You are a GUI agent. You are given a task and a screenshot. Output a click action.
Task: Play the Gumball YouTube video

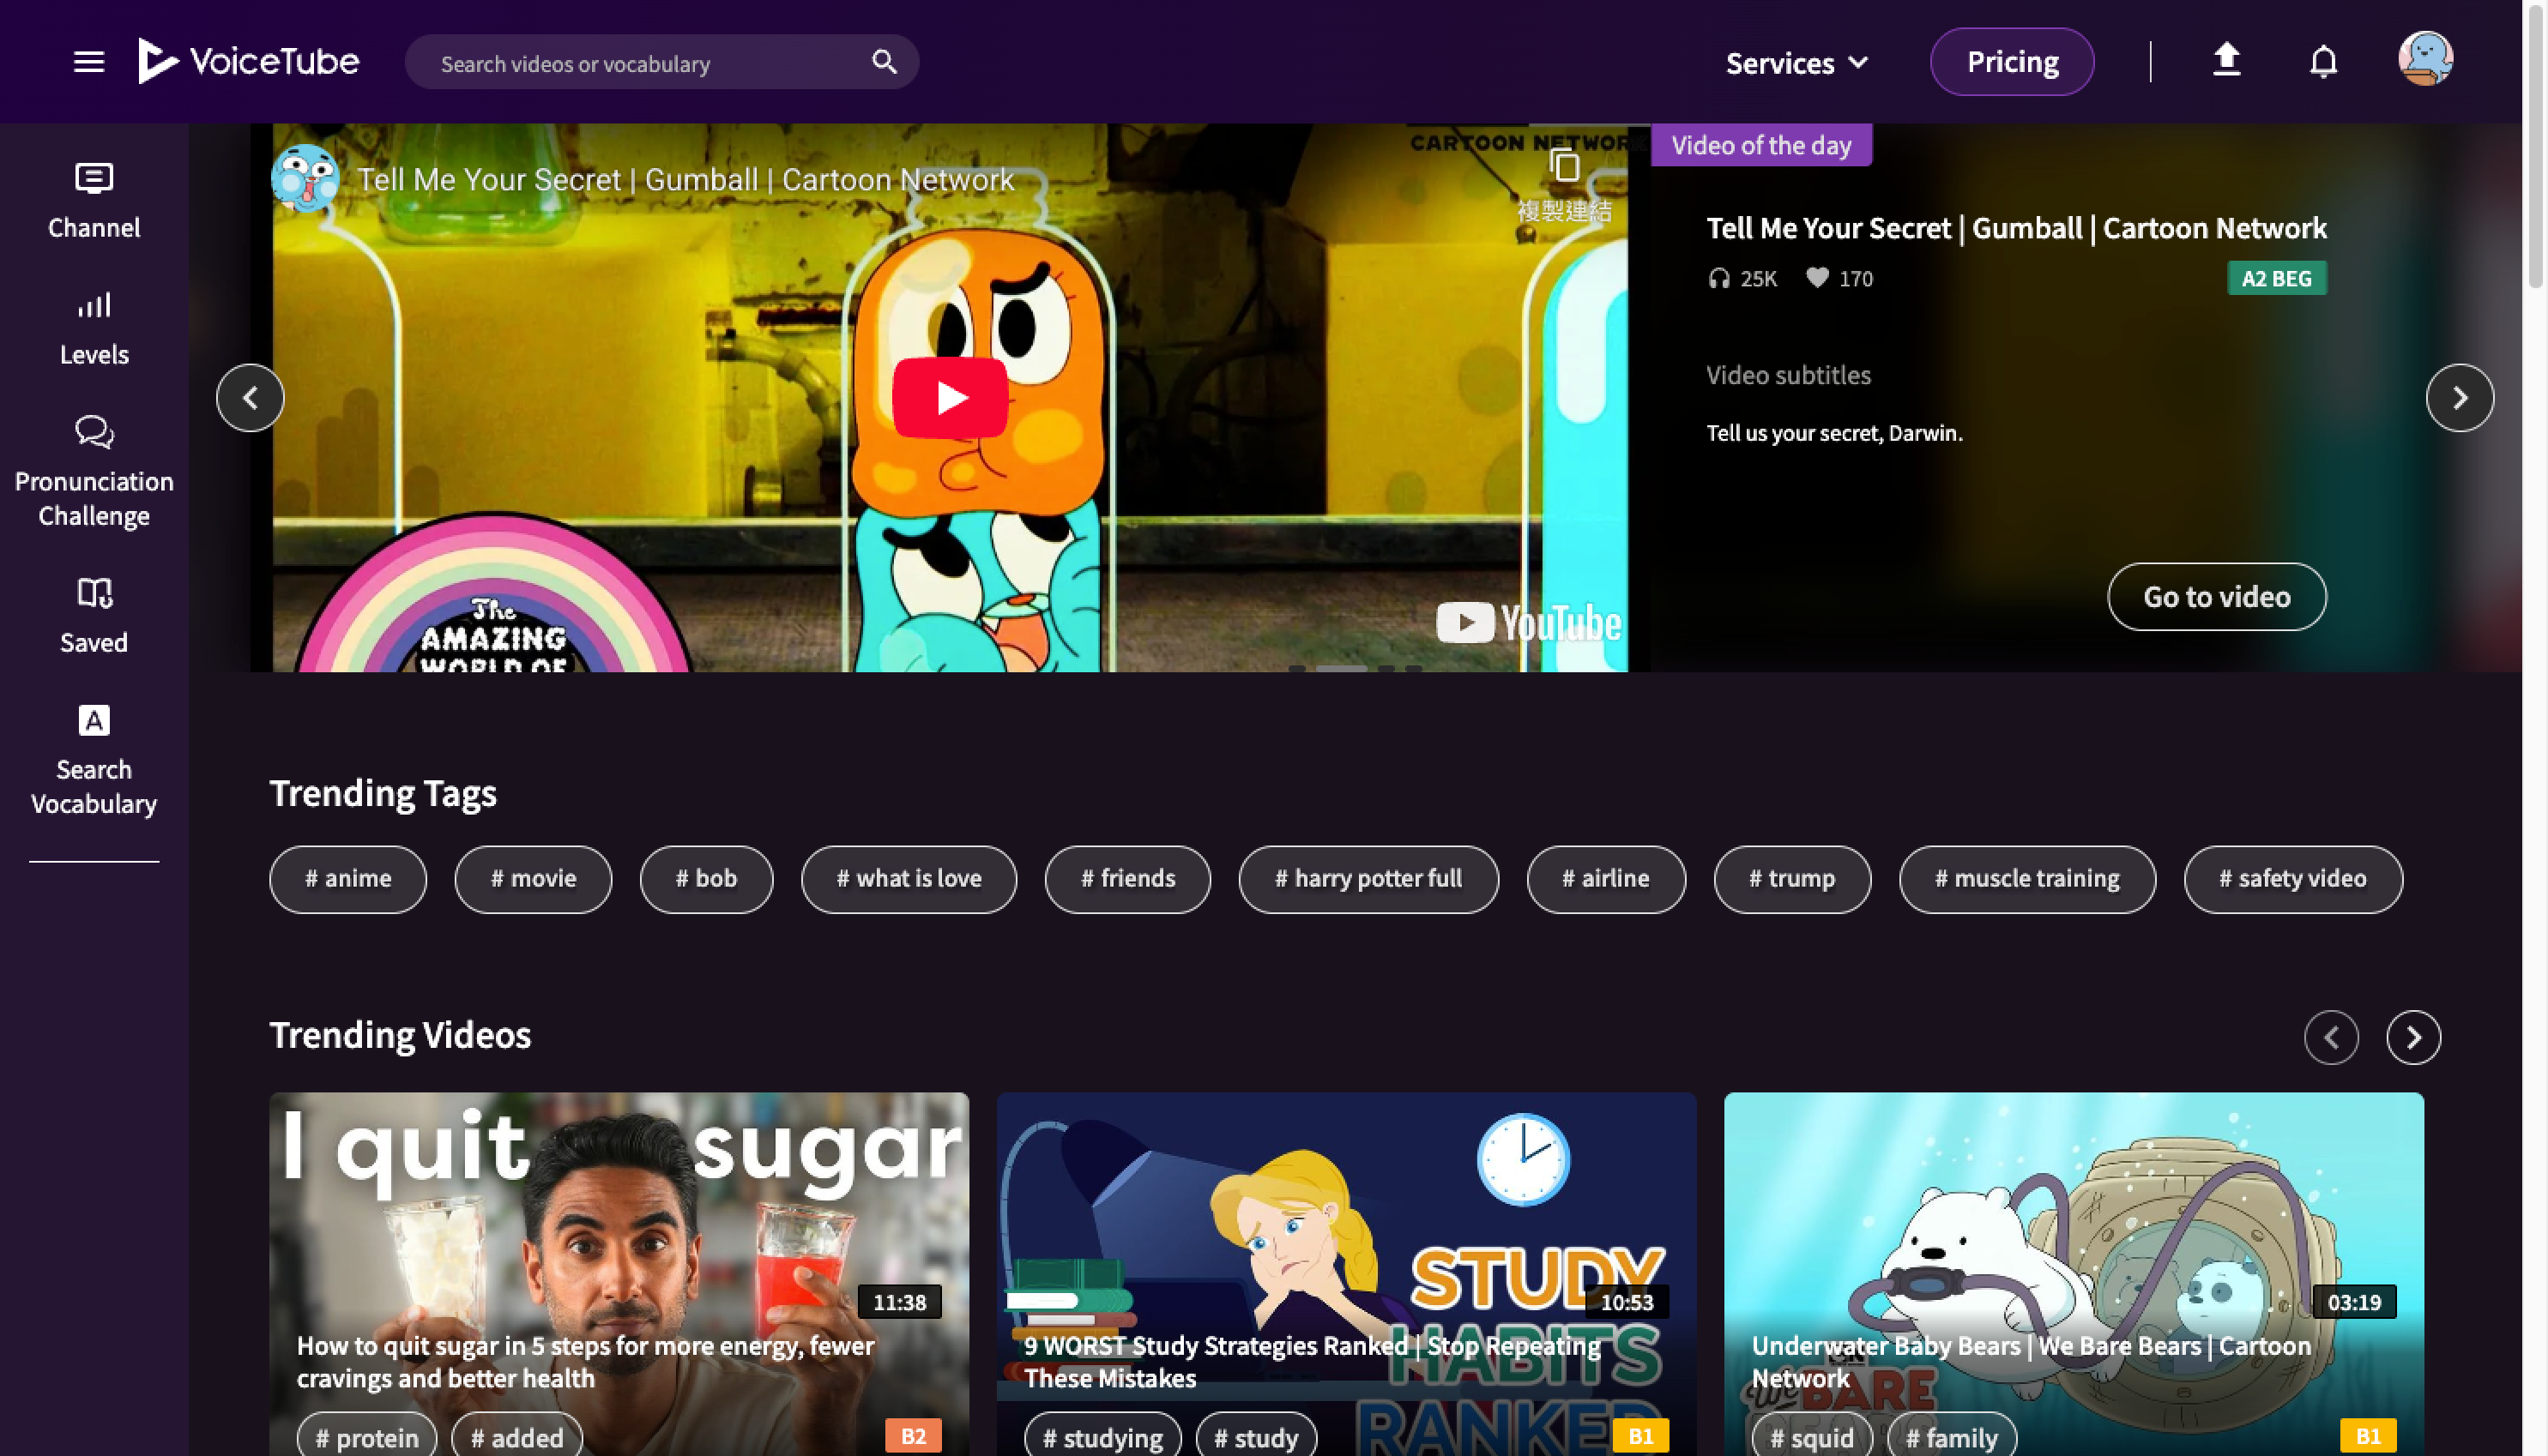pyautogui.click(x=950, y=398)
